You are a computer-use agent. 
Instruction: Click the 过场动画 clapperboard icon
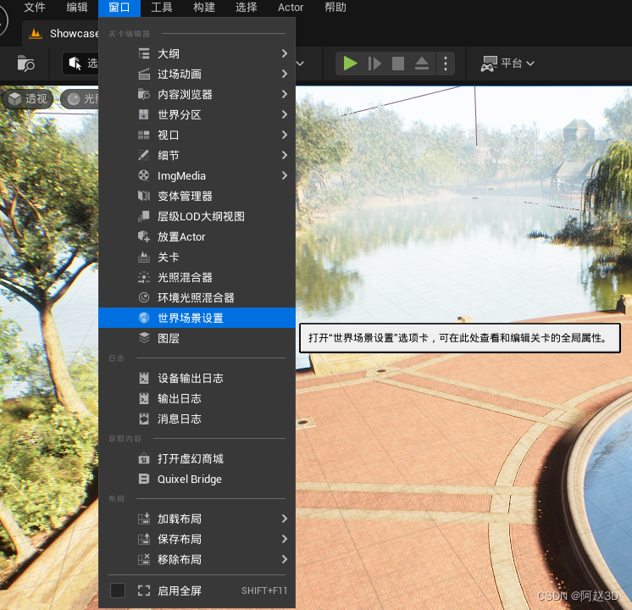click(x=144, y=75)
